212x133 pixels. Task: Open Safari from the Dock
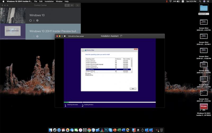coord(59,130)
